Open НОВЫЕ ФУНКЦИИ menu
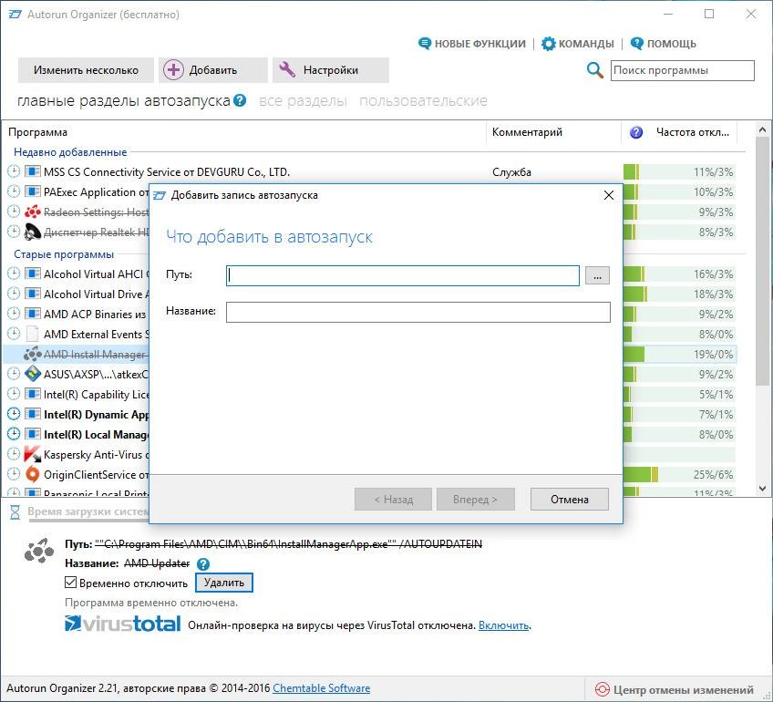 472,44
